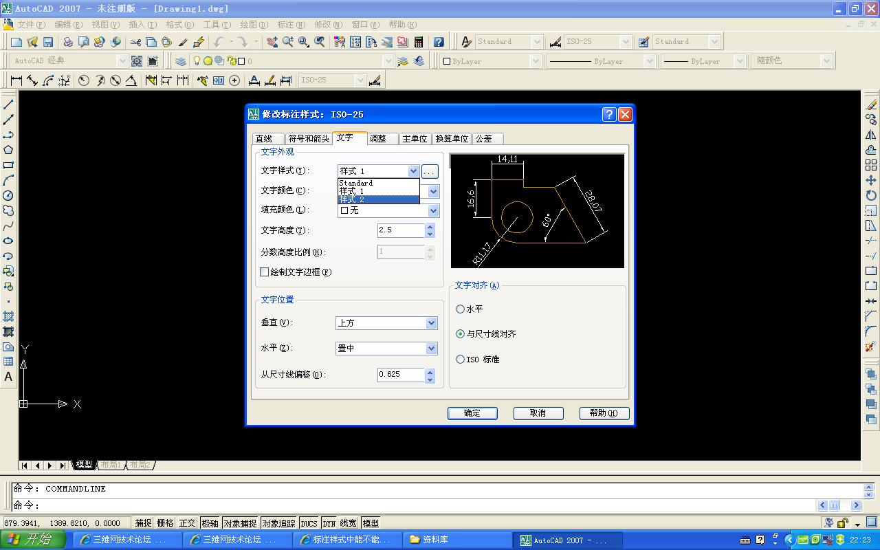This screenshot has width=880, height=550.
Task: Select the Mirror modify tool
Action: click(x=871, y=135)
